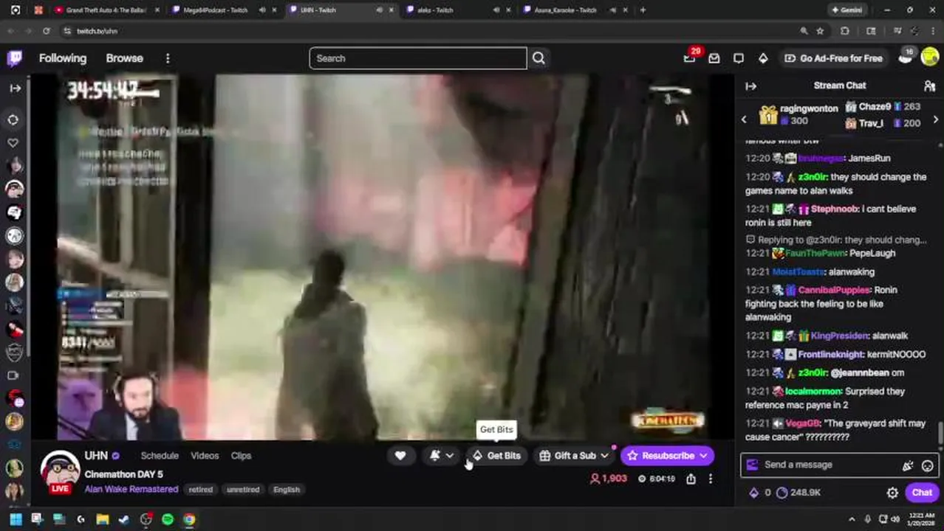
Task: Click the CannibalPuppies username in chat
Action: pyautogui.click(x=834, y=290)
